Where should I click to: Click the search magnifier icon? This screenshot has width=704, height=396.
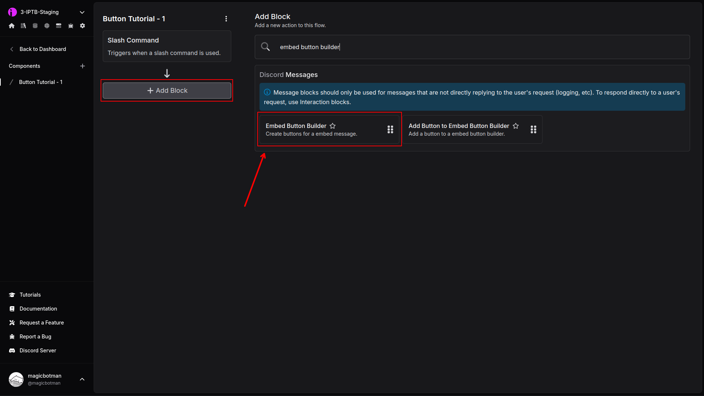coord(265,47)
